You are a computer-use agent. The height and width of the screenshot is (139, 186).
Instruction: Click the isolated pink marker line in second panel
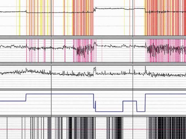tap(65, 51)
